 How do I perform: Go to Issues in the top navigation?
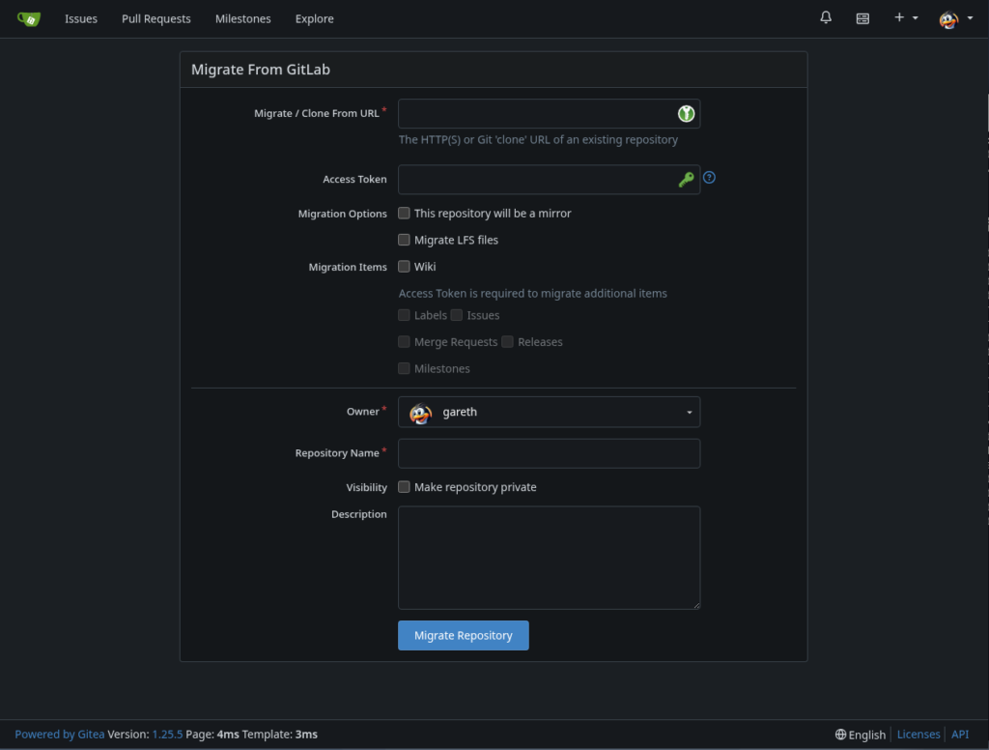click(x=81, y=18)
